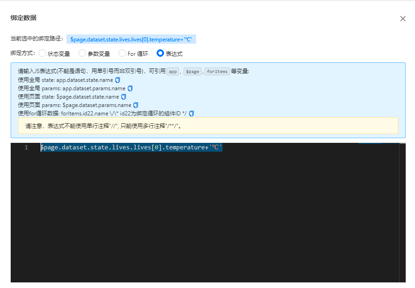Copy $page.dataset.params.name example
Image resolution: width=415 pixels, height=288 pixels.
pos(136,105)
